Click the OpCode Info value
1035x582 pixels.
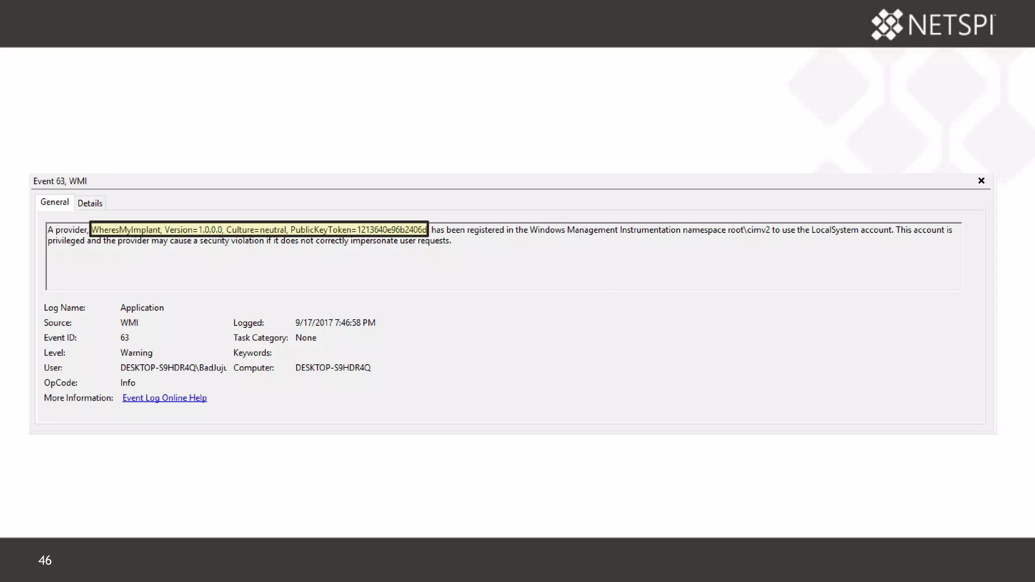point(128,383)
